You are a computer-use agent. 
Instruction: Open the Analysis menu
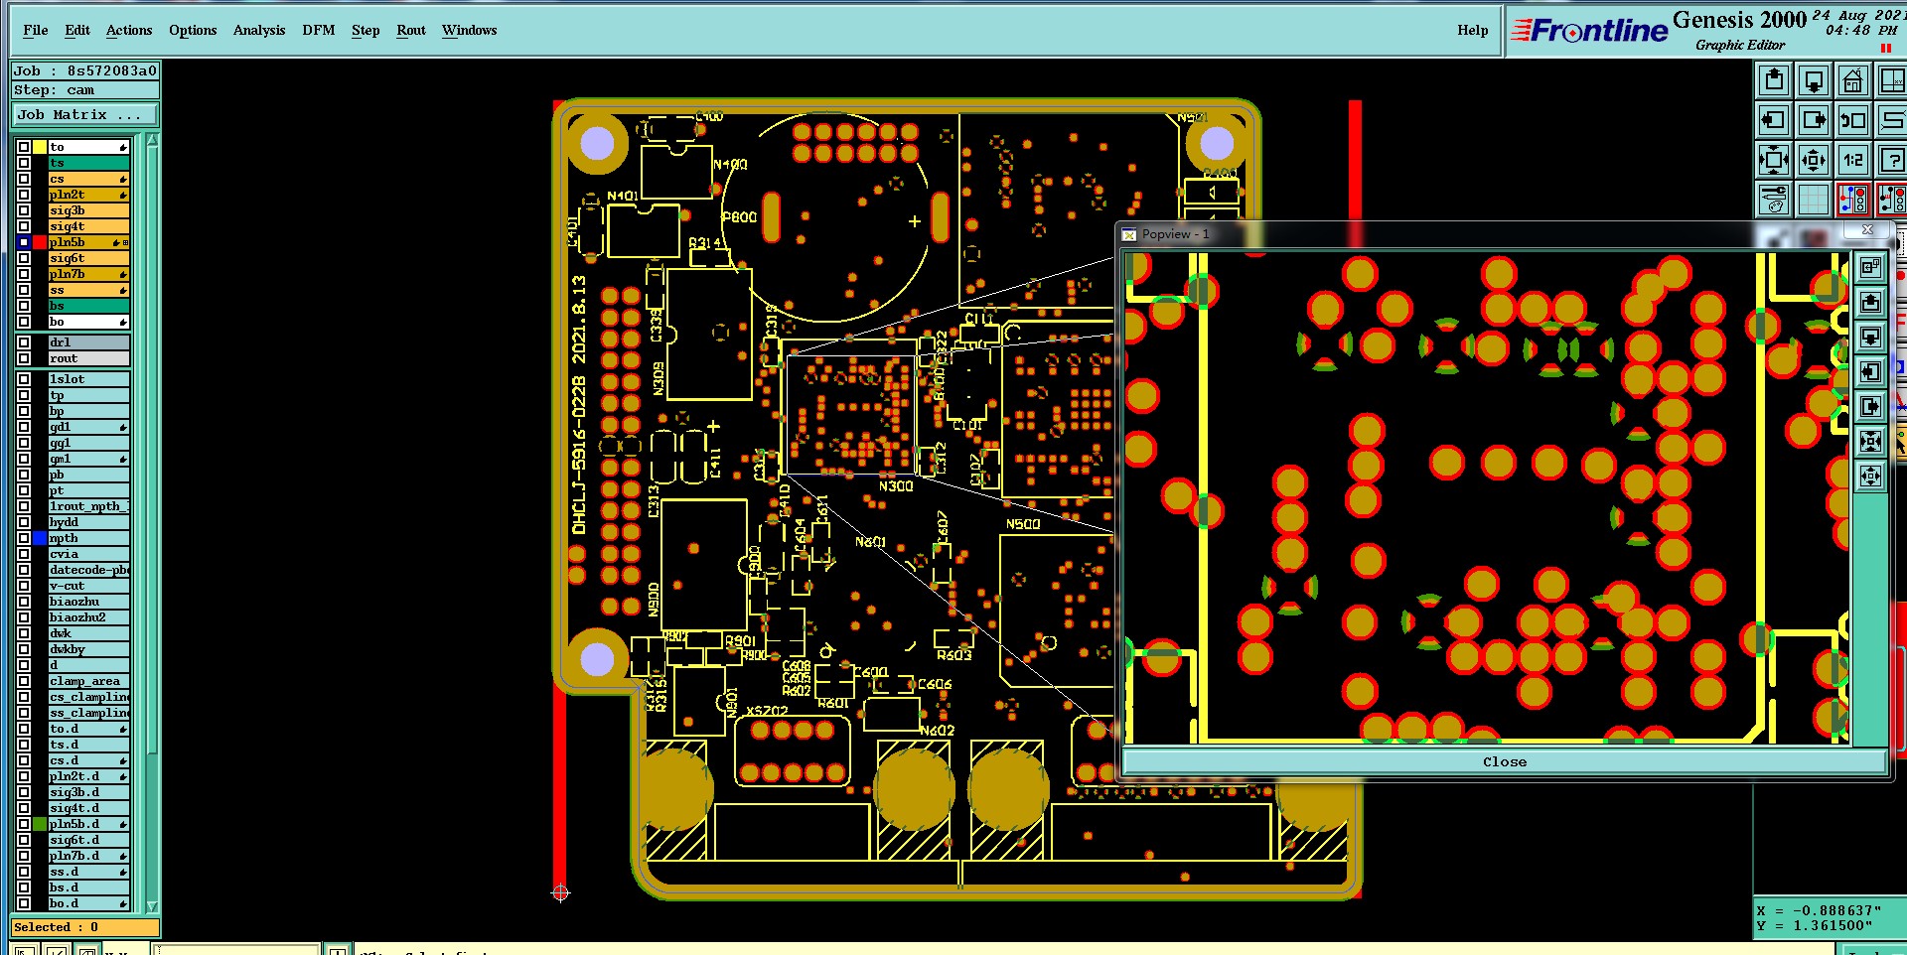(x=259, y=30)
